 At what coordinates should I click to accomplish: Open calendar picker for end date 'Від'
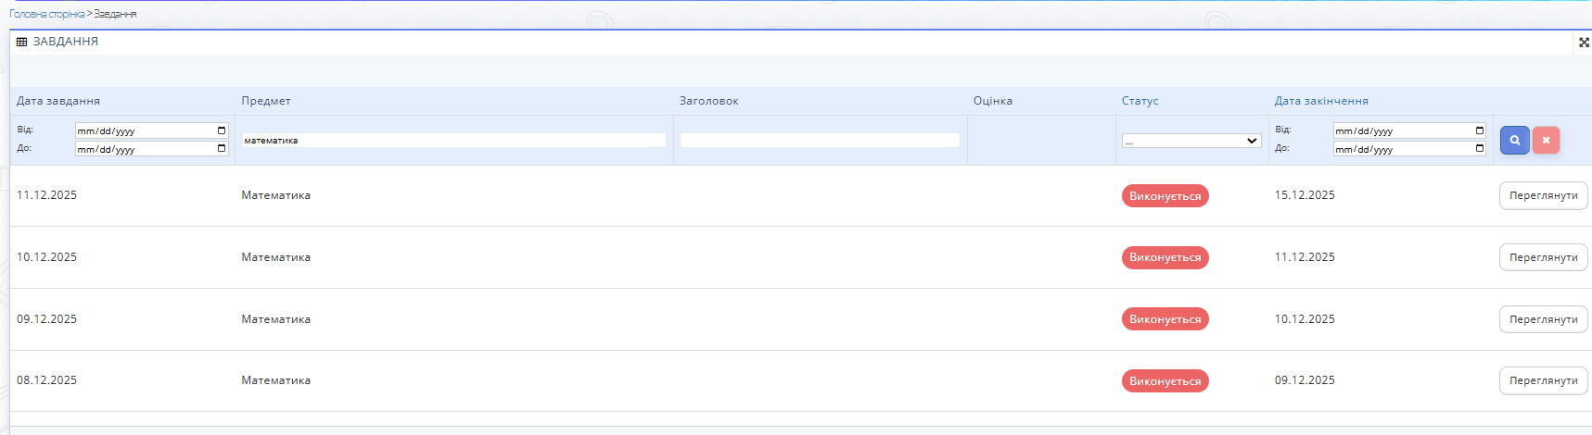click(x=1480, y=130)
